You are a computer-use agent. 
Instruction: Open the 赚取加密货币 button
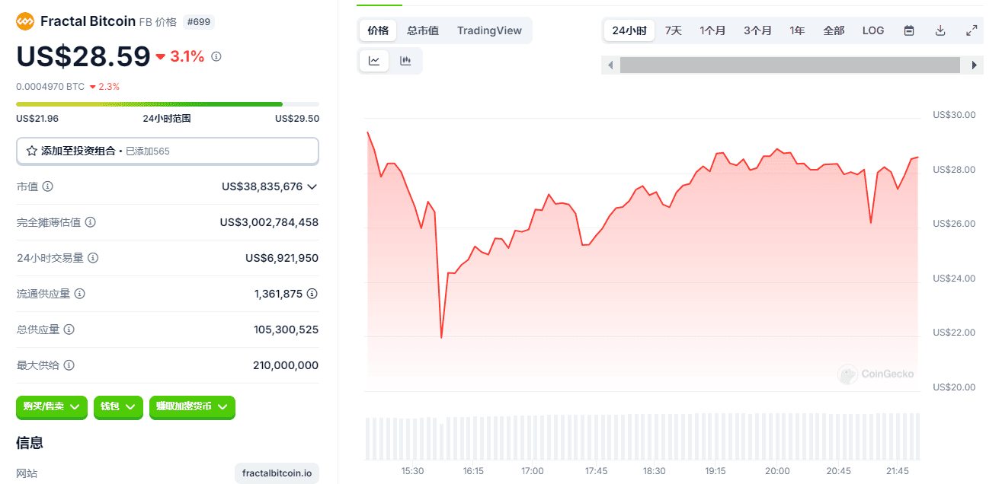coord(192,407)
